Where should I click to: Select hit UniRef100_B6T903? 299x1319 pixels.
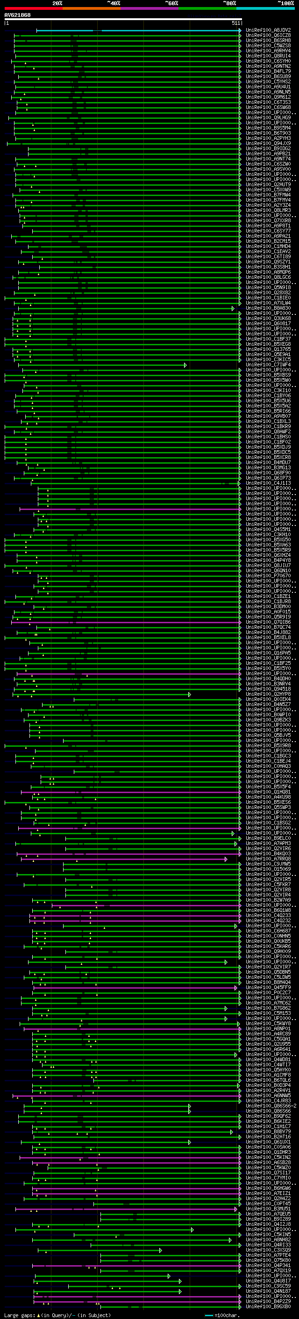[x=268, y=133]
